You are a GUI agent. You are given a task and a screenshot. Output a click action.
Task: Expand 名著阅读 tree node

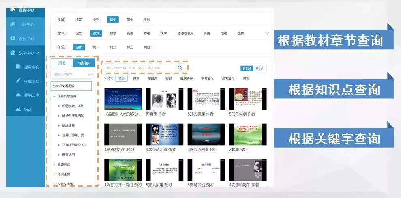click(54, 164)
